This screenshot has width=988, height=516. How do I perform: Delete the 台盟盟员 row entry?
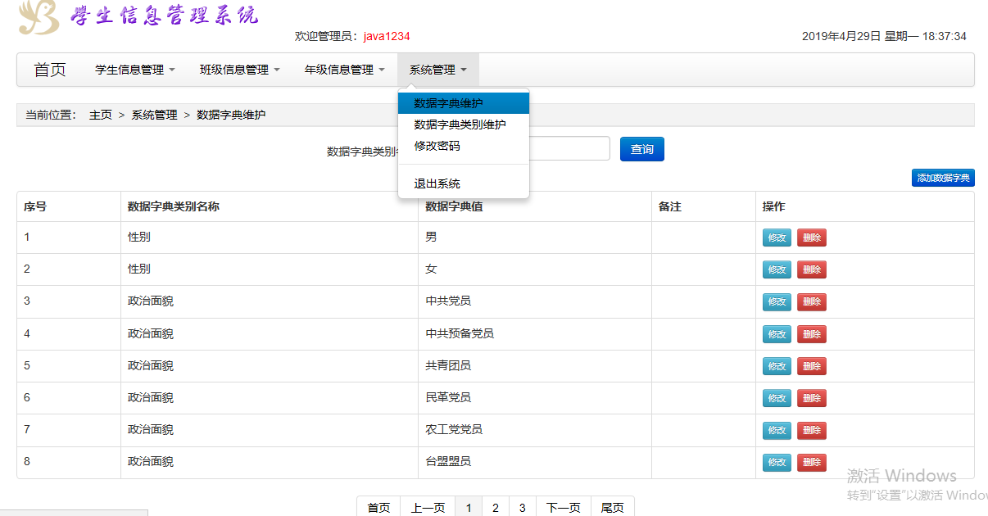tap(812, 462)
